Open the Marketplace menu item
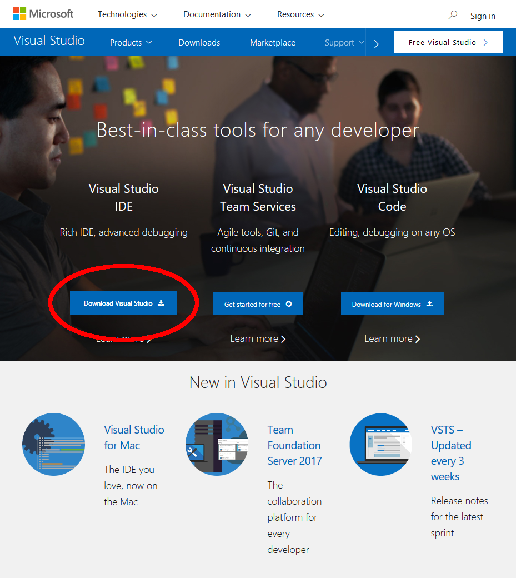The image size is (516, 578). 273,43
